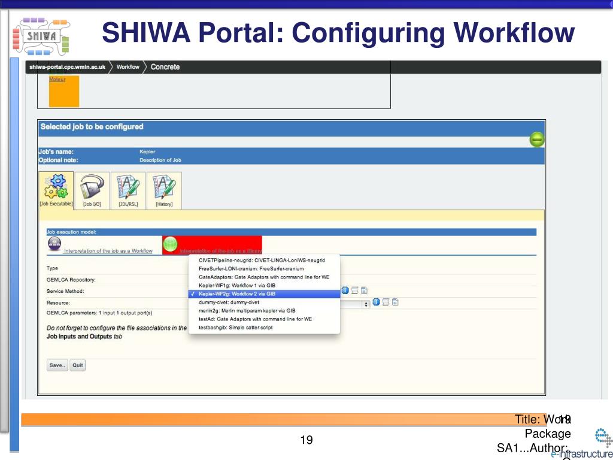
Task: Select checked Kepler-WF2g: Workflow 2 via GIB
Action: (264, 293)
